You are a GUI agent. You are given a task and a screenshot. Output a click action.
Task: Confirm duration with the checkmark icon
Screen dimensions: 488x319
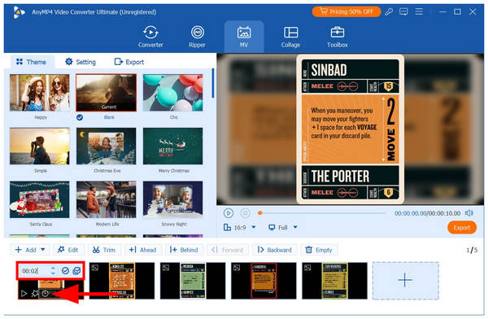point(65,271)
